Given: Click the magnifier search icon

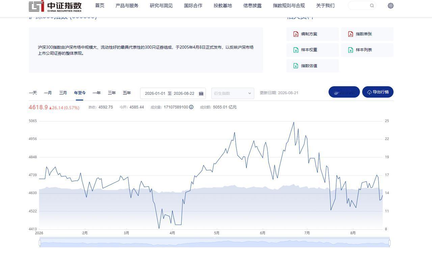Looking at the screenshot, I should [x=372, y=5].
